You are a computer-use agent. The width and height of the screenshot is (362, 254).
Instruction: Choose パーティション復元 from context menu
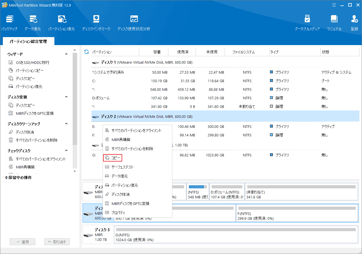[x=137, y=185]
